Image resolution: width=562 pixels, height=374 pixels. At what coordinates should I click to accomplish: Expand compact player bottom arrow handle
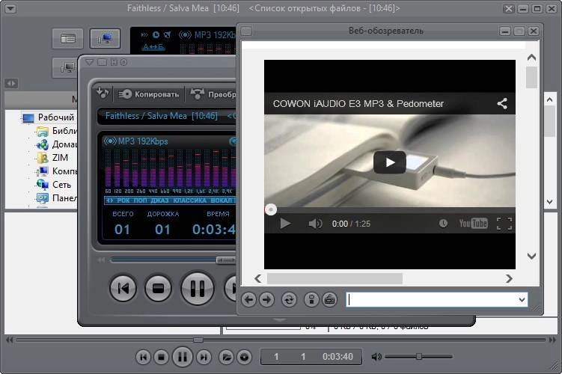279,320
